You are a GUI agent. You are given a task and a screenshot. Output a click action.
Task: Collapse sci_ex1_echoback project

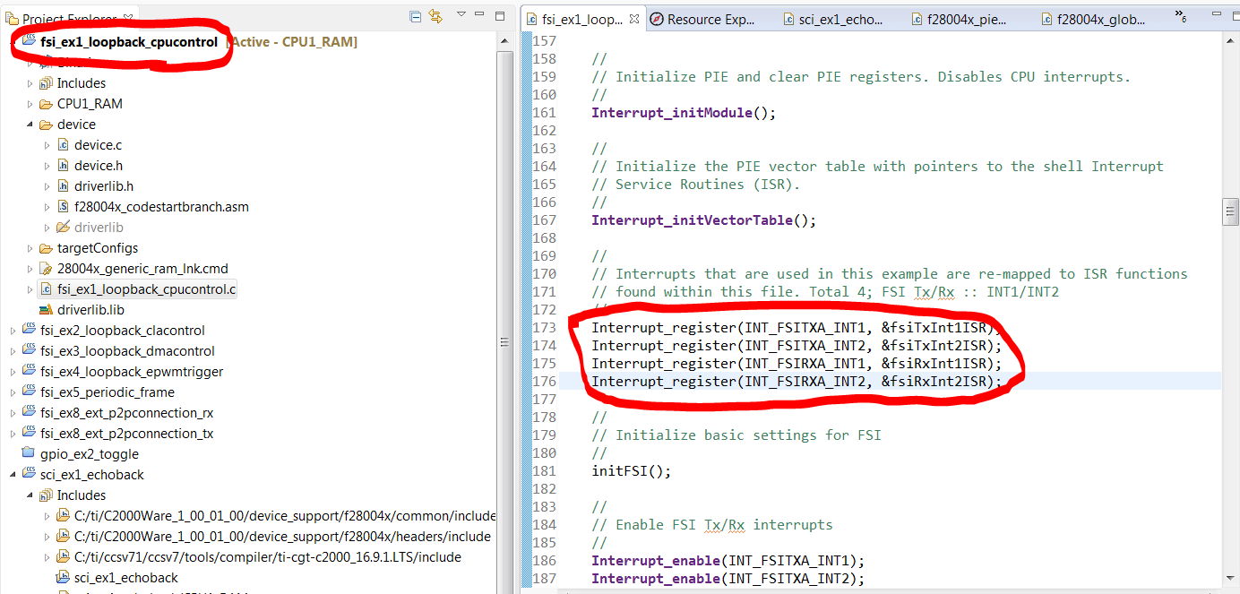pyautogui.click(x=13, y=475)
